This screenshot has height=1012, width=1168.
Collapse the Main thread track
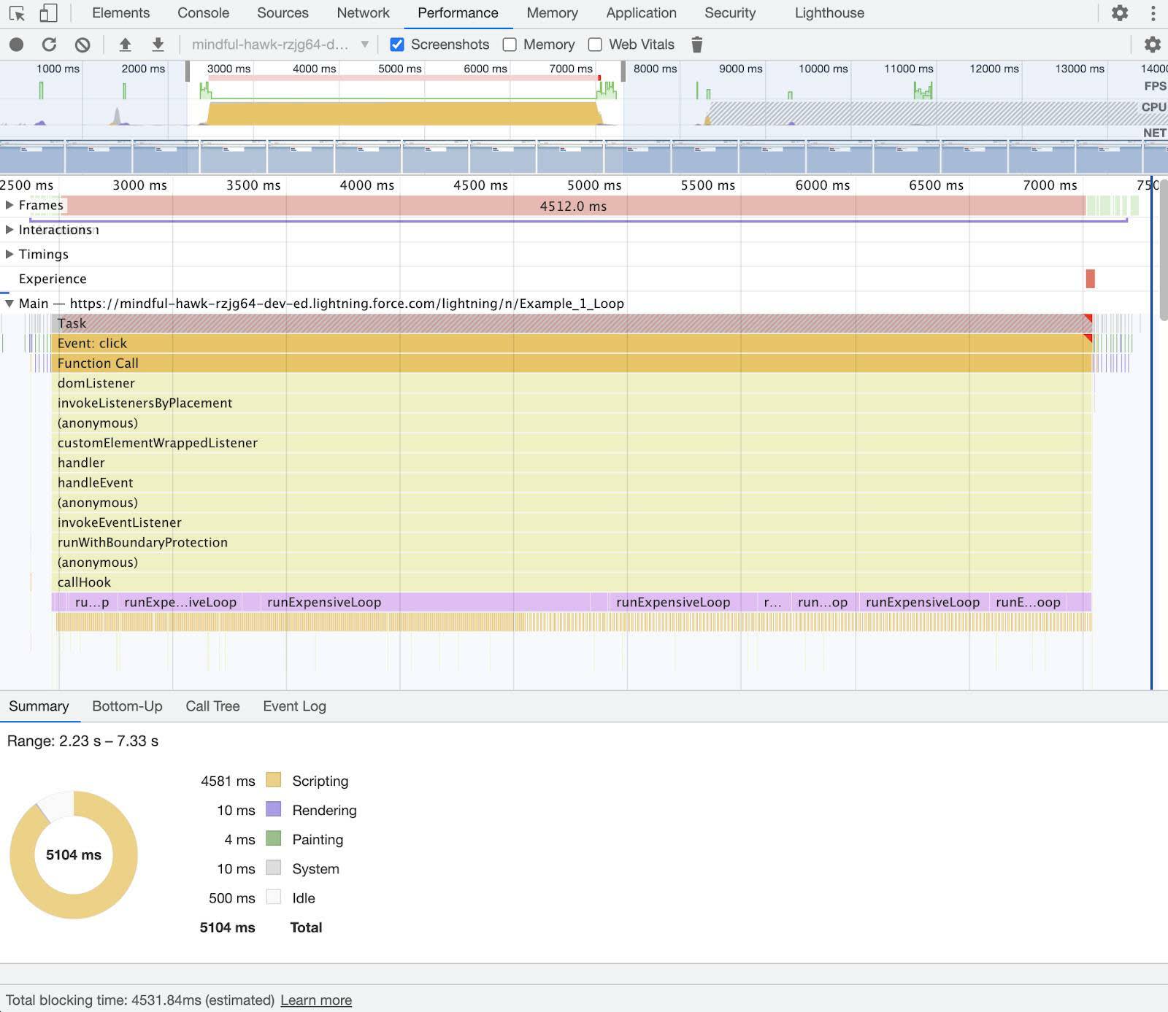[x=9, y=303]
